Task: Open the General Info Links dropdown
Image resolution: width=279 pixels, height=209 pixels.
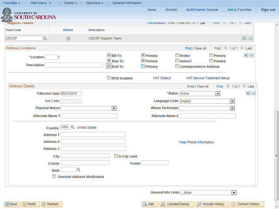Action: point(234,192)
